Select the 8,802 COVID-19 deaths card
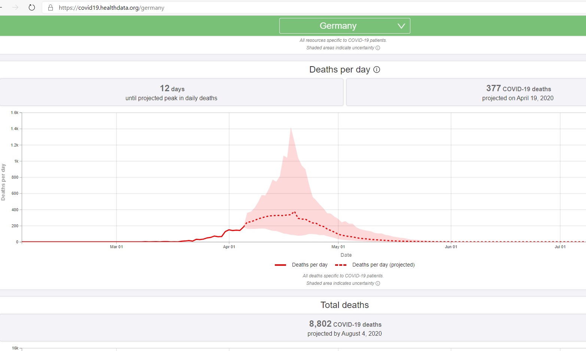586x351 pixels. point(293,328)
